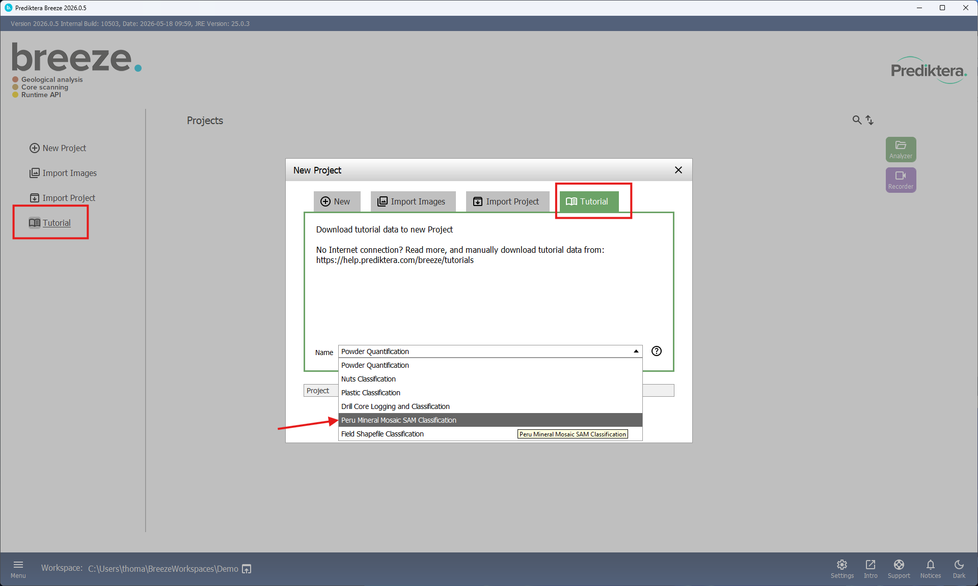
Task: Click the change workspace folder icon
Action: (x=247, y=569)
